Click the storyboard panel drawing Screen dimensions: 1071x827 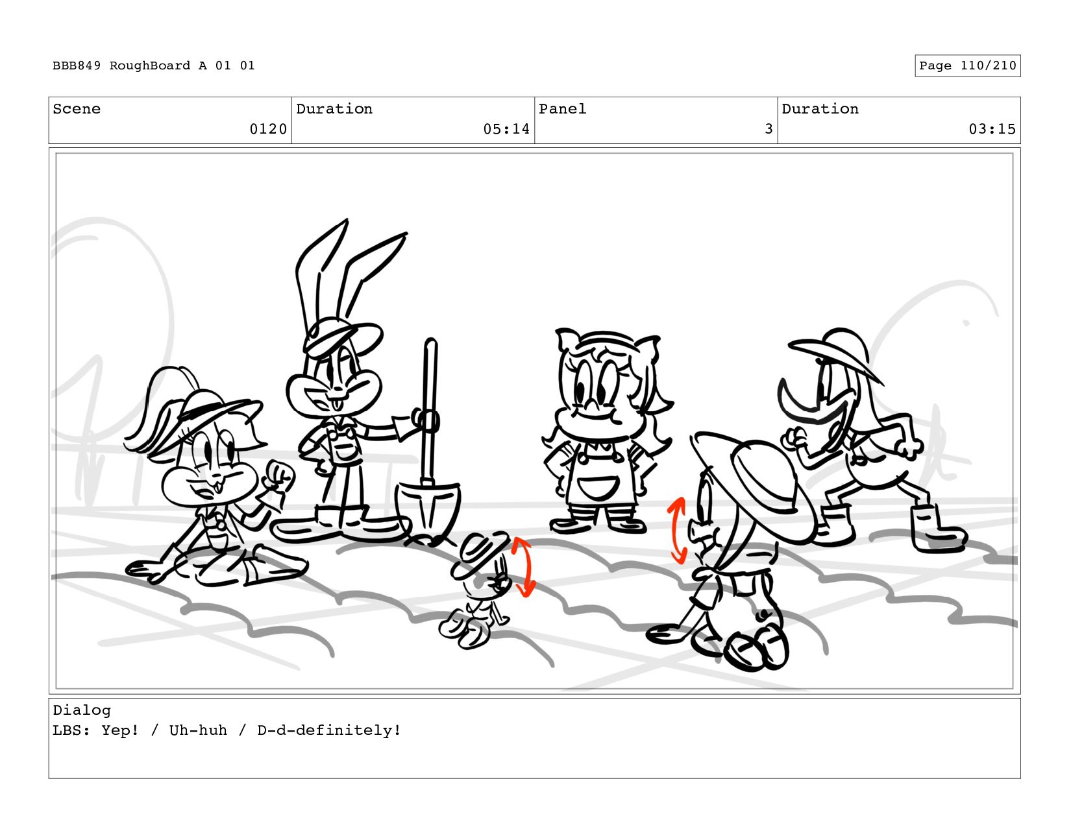[534, 421]
